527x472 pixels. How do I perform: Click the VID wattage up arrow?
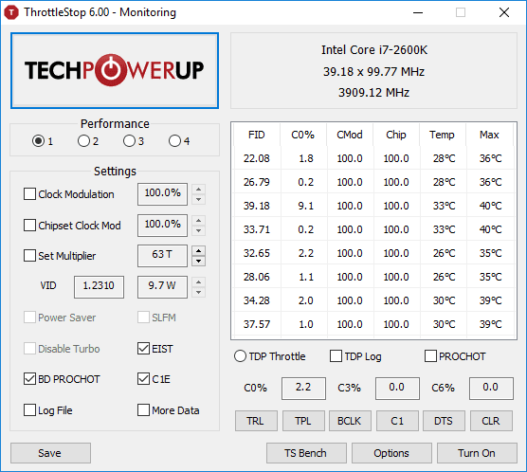(199, 282)
